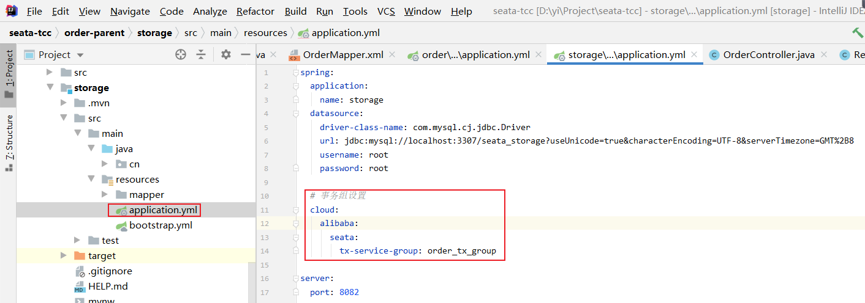Switch to OrderController.java tab
Viewport: 865px width, 303px height.
click(x=761, y=55)
